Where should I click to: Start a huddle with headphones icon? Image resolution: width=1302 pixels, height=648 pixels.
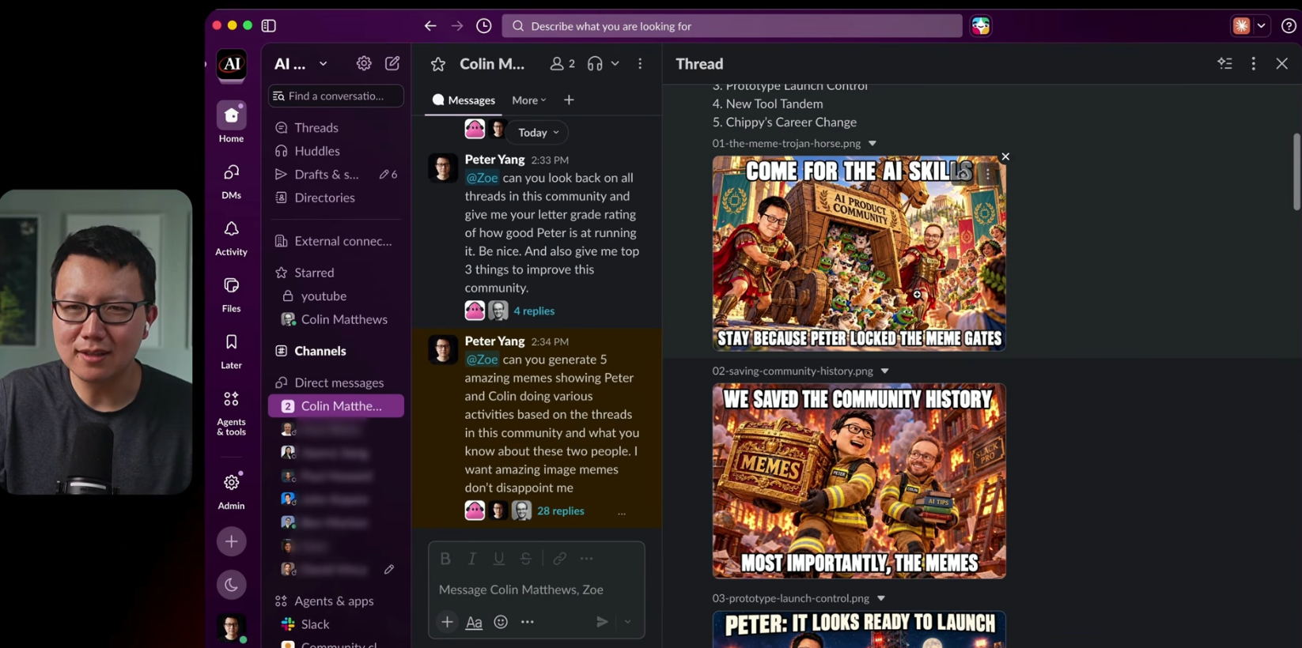coord(595,64)
